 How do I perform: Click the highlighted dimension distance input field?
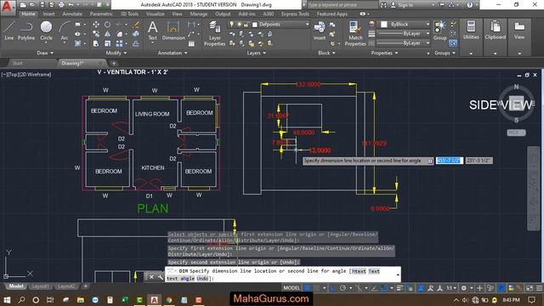pyautogui.click(x=450, y=161)
